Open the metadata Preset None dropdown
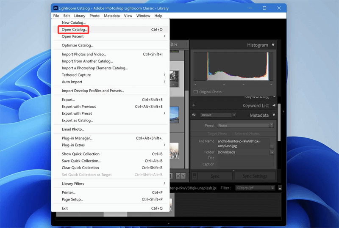 (x=245, y=126)
